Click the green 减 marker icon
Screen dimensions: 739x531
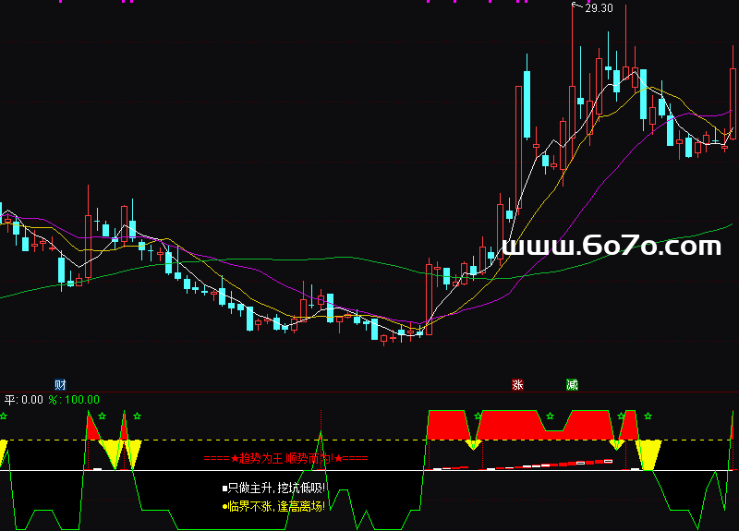coord(573,384)
